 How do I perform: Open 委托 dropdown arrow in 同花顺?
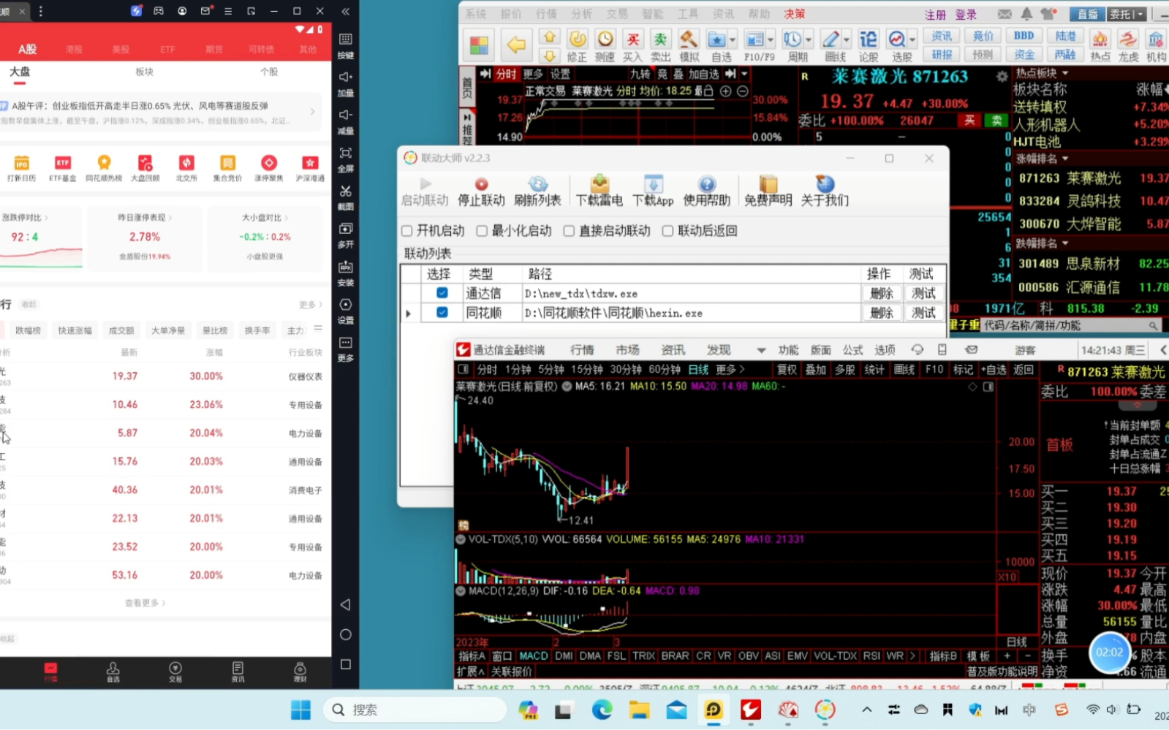(1142, 15)
